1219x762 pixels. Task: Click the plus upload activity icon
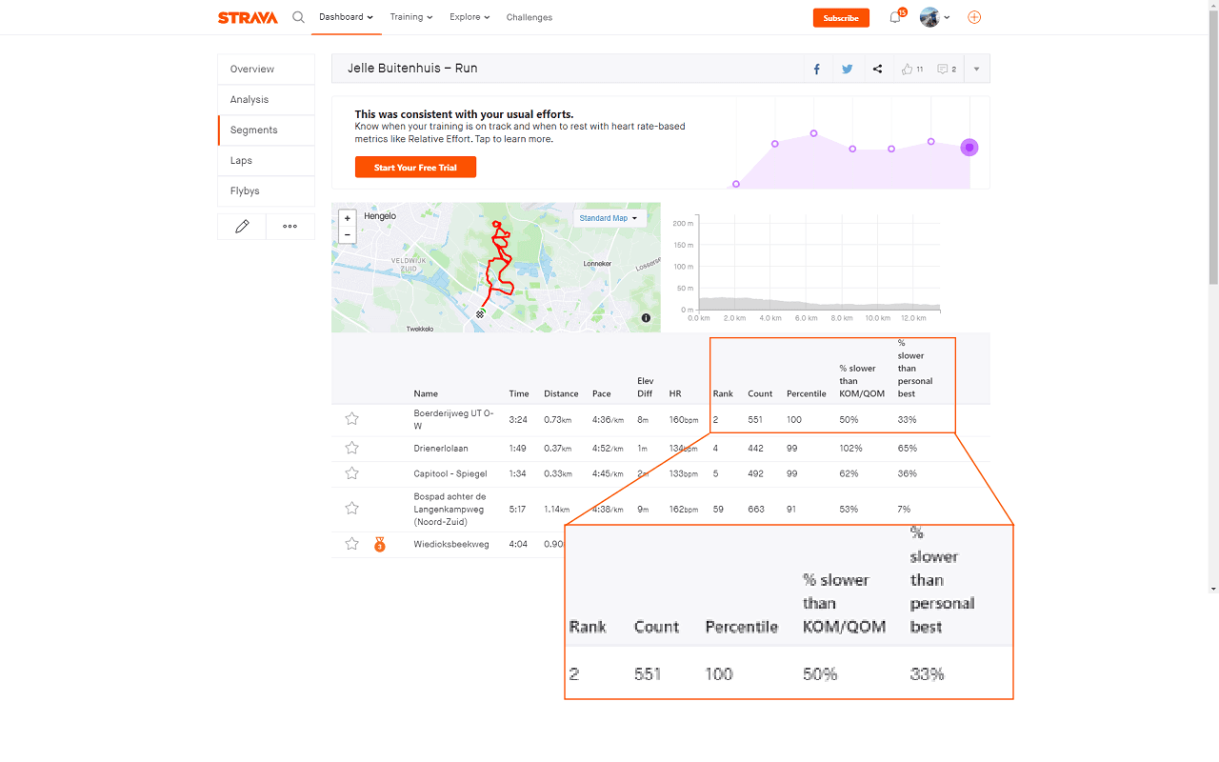click(x=974, y=17)
